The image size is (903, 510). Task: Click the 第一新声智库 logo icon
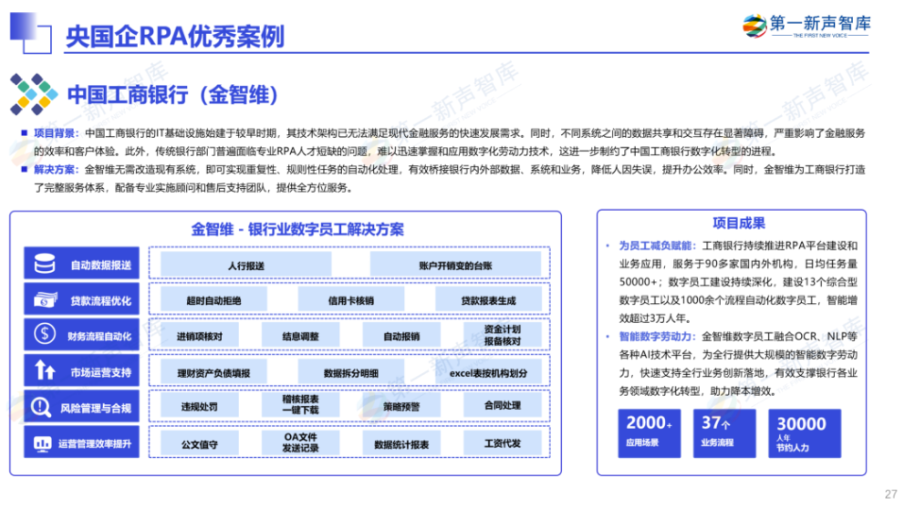click(x=754, y=25)
